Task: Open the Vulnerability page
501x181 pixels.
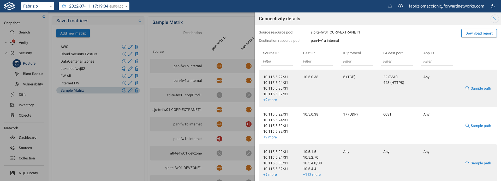Action: [x=33, y=84]
